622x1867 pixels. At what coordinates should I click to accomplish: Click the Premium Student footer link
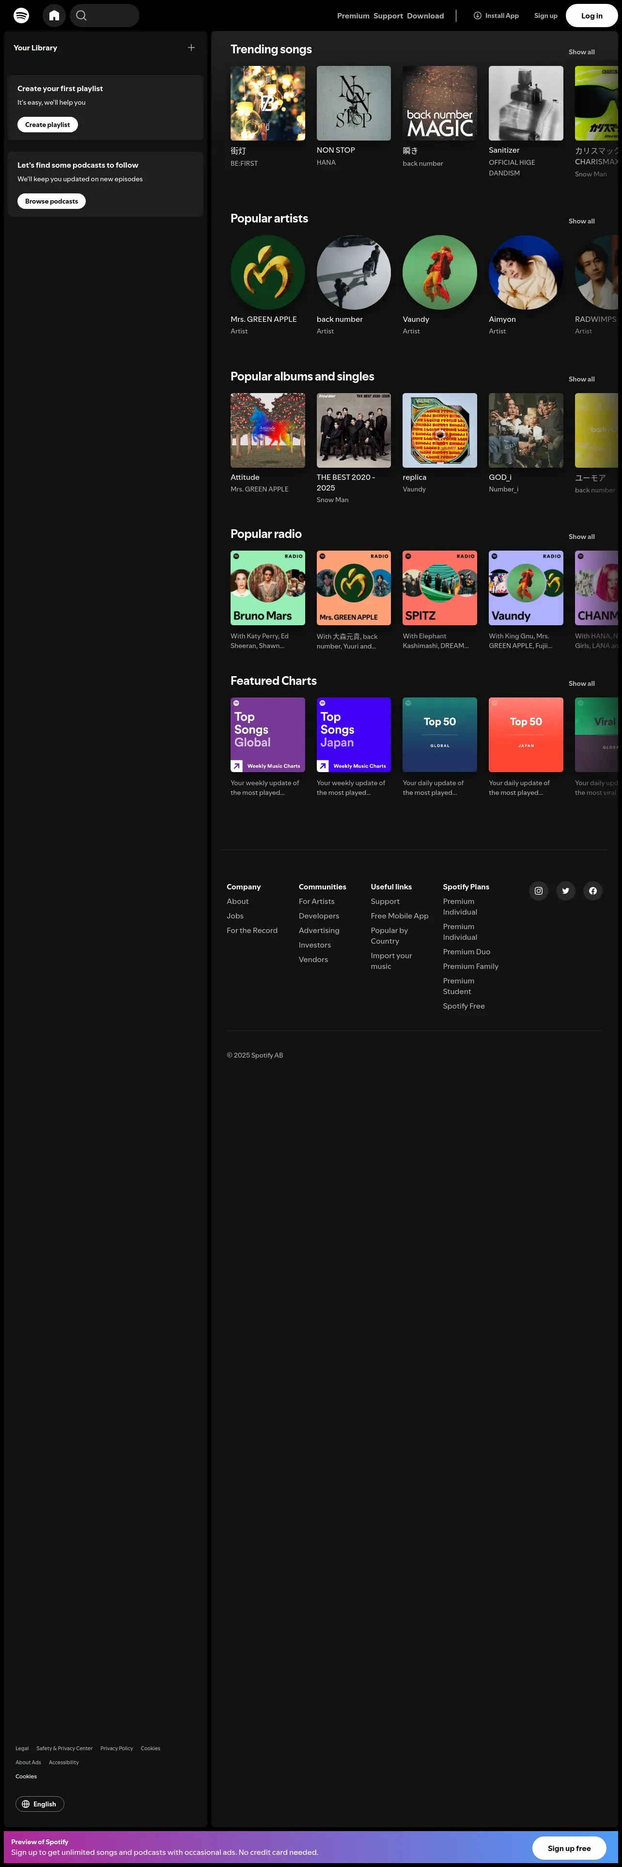tap(458, 986)
